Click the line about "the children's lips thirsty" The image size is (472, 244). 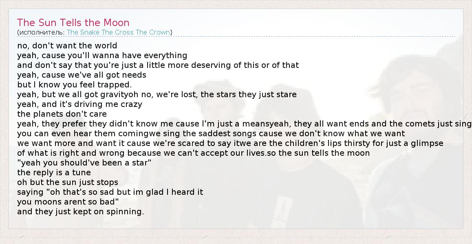(x=230, y=143)
